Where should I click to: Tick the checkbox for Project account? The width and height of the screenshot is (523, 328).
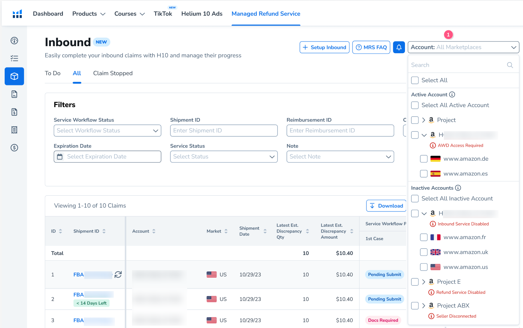(x=415, y=120)
